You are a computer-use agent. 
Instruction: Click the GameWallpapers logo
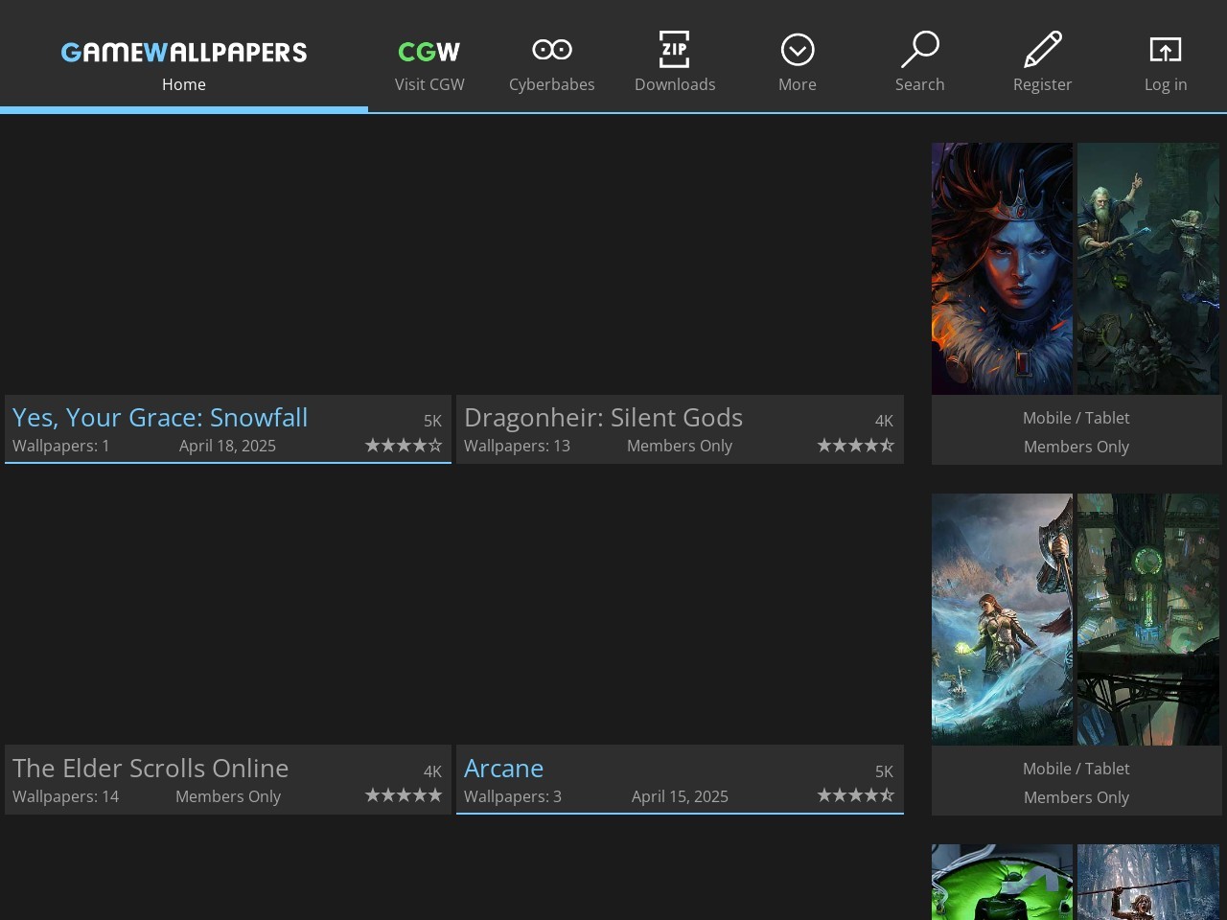(184, 52)
